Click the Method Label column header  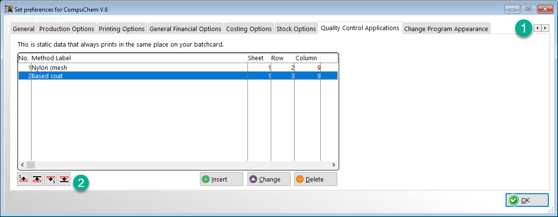pyautogui.click(x=140, y=58)
